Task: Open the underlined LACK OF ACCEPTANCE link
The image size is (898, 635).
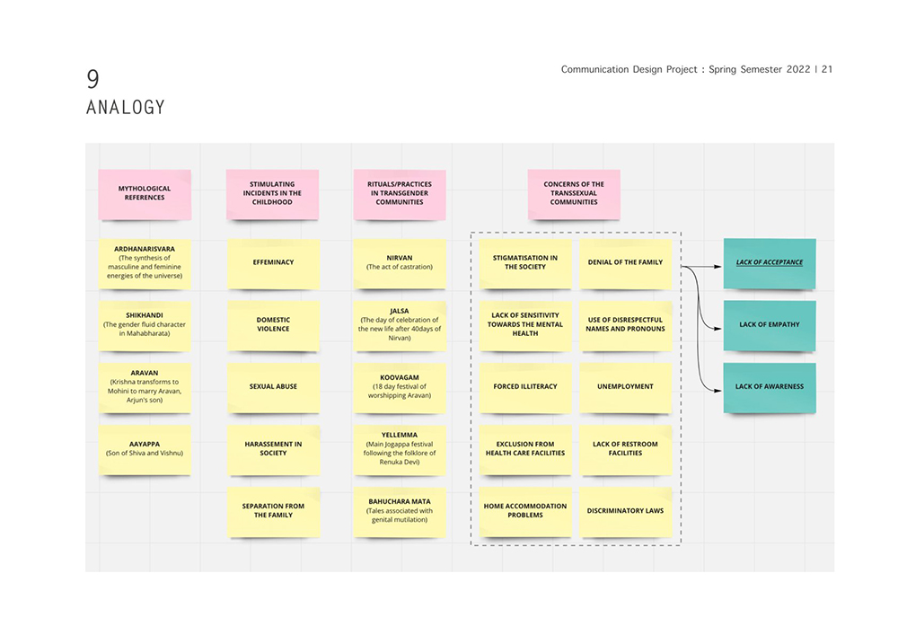Action: pos(770,263)
